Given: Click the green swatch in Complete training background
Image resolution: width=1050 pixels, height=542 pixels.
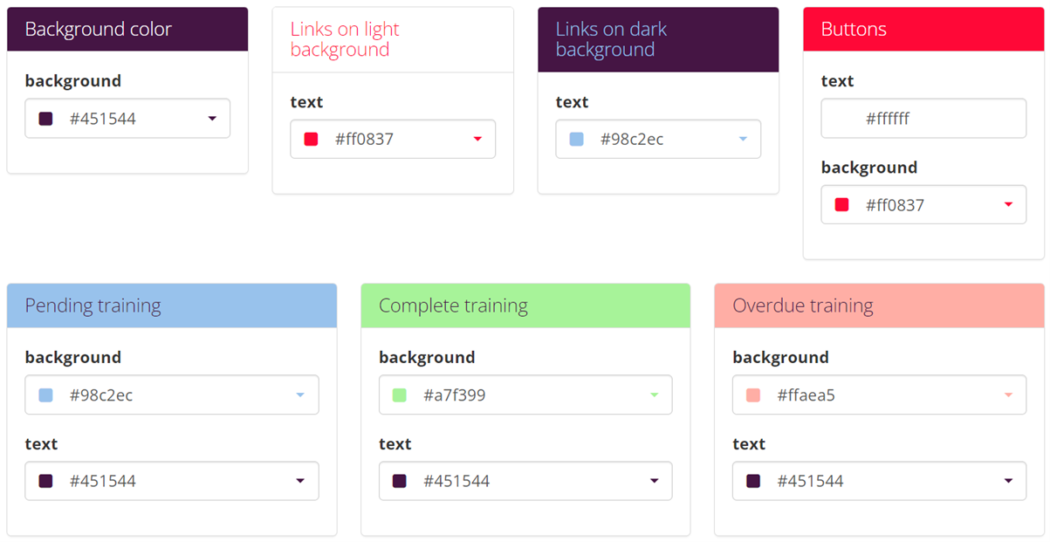Looking at the screenshot, I should click(400, 395).
